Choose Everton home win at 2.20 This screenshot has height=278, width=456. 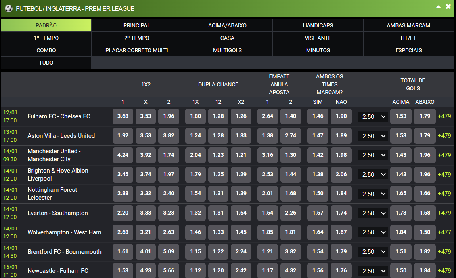123,213
